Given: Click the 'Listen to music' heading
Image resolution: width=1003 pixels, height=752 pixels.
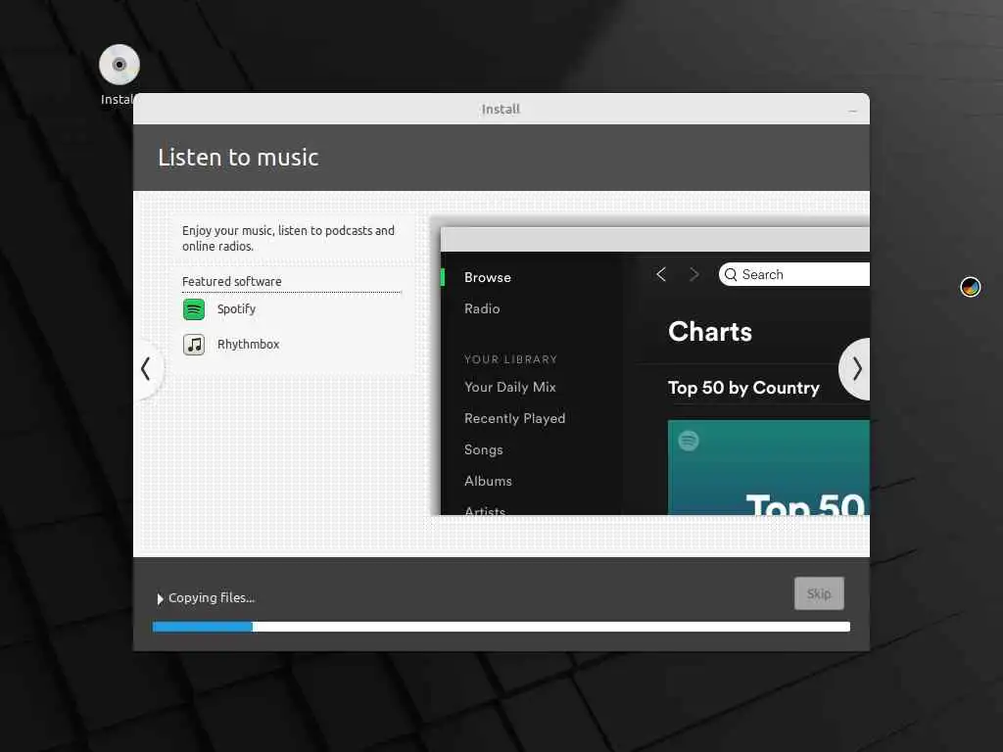Looking at the screenshot, I should (238, 158).
